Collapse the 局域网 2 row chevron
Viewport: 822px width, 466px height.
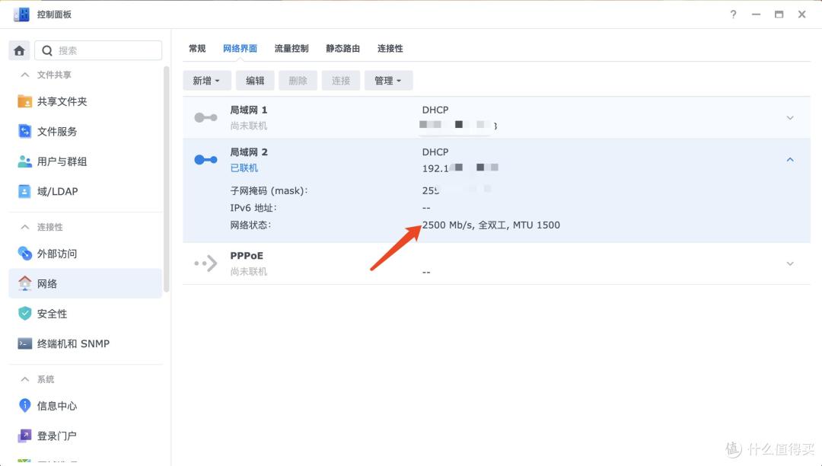pyautogui.click(x=790, y=159)
